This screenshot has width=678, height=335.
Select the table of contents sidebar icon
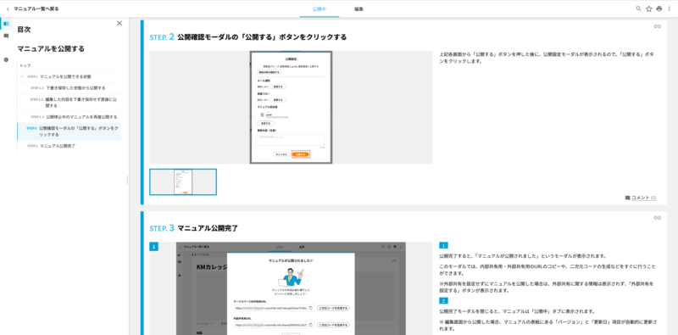click(x=6, y=24)
